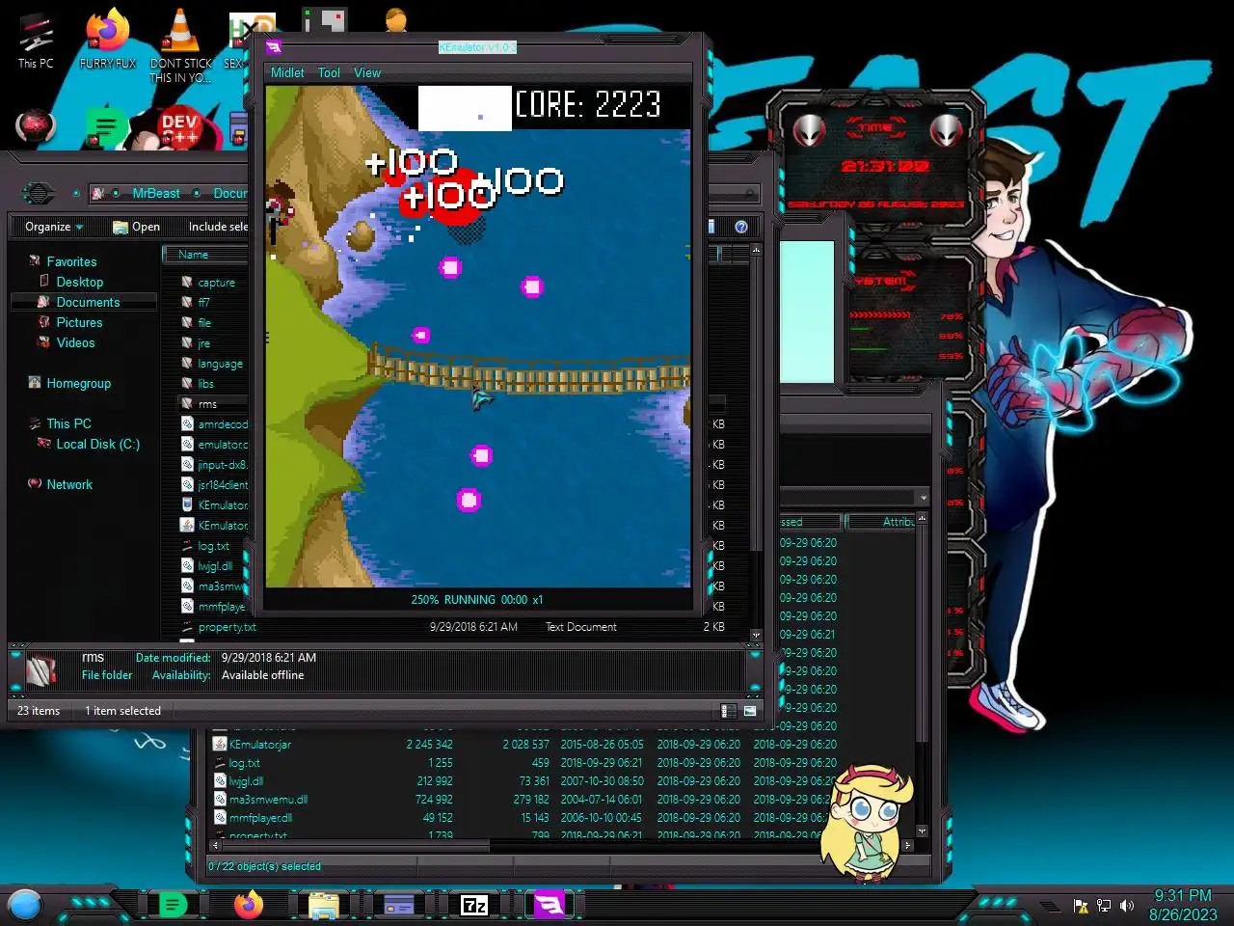Select mmfplayer.dll in 7-Zip list
Viewport: 1234px width, 926px height.
pos(260,818)
